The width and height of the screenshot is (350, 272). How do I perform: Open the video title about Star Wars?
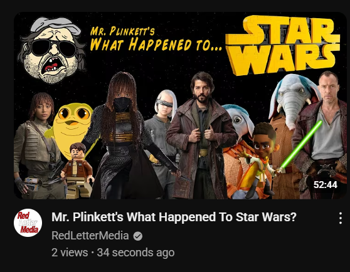click(174, 217)
